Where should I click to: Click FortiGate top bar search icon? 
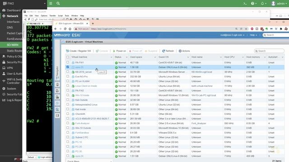(58, 3)
